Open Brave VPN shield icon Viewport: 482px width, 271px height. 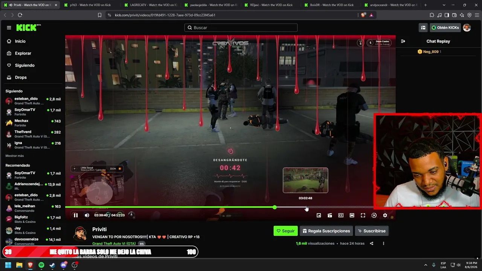tap(469, 15)
